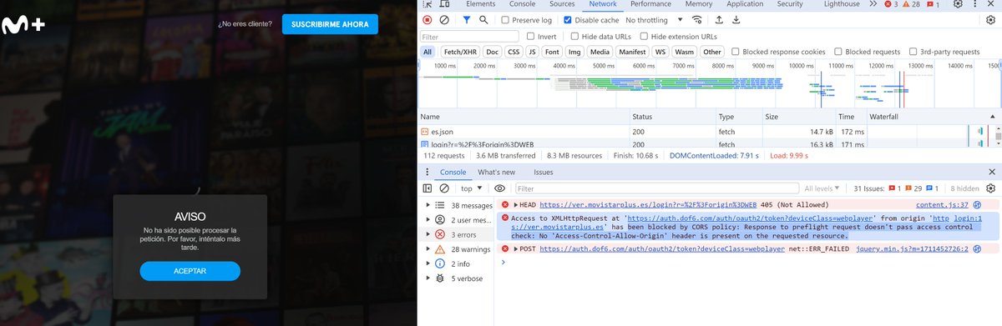Check Blocked requests
This screenshot has height=326, width=1002.
(x=838, y=52)
